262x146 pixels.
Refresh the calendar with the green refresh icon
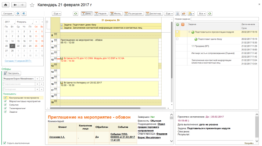click(75, 13)
